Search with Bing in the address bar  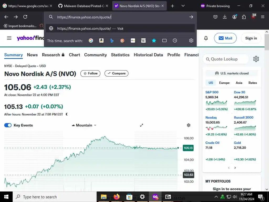(112, 41)
